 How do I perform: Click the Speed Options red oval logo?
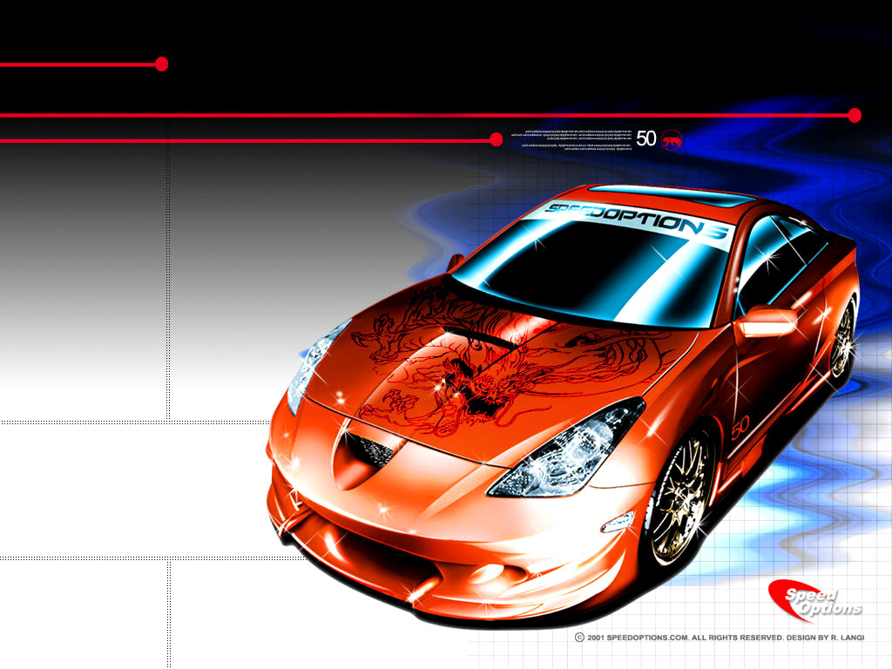click(814, 599)
